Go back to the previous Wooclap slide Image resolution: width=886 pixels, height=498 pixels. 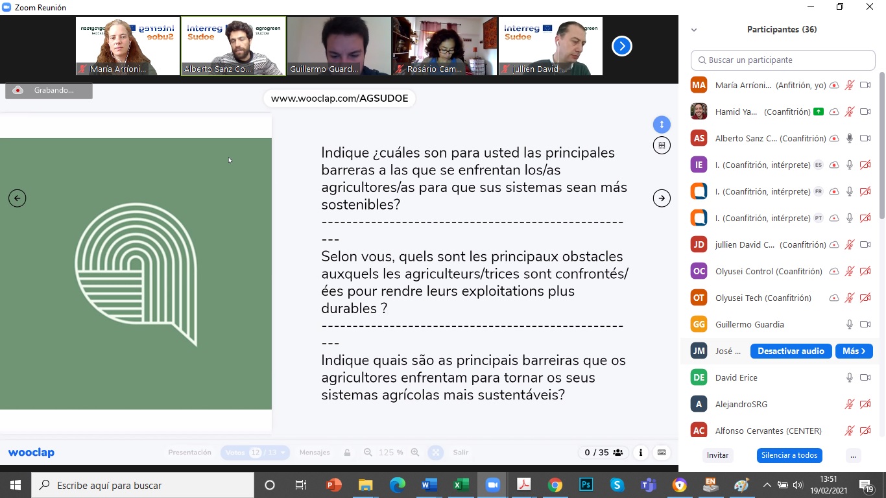(x=18, y=198)
